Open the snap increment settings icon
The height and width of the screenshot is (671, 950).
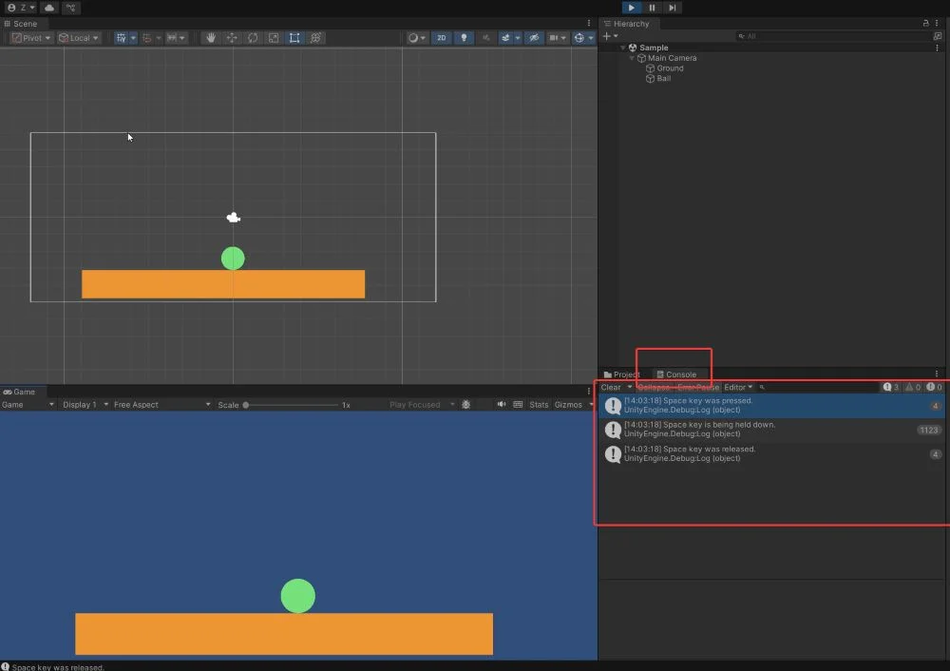click(176, 38)
